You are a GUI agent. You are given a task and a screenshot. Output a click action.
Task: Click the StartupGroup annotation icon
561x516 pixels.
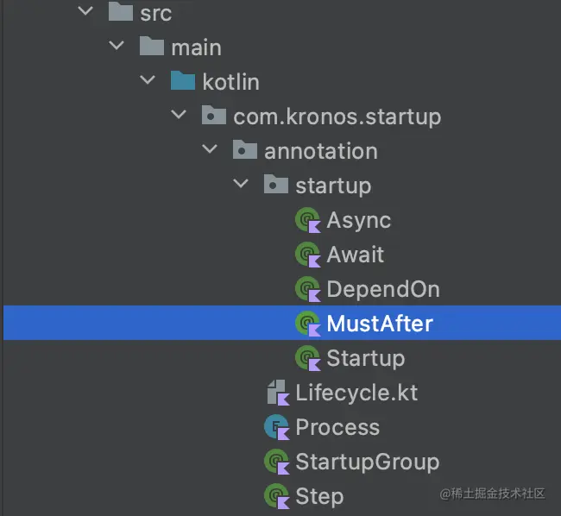pyautogui.click(x=276, y=462)
